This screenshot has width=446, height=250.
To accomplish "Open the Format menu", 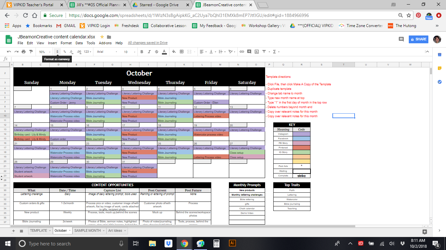I will [x=66, y=43].
